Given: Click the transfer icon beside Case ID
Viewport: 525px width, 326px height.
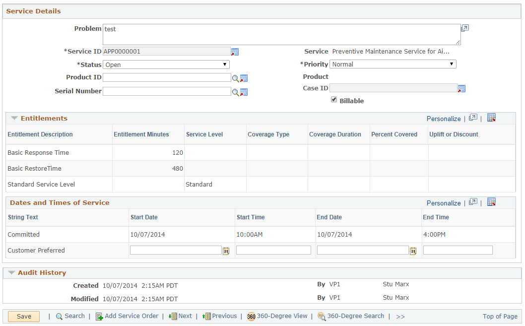Looking at the screenshot, I should (461, 88).
